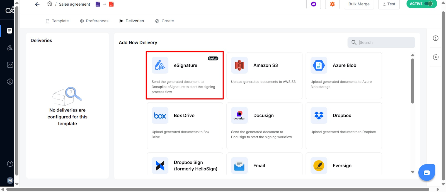Select the Dropbox logo icon
Image resolution: width=446 pixels, height=192 pixels.
click(x=319, y=115)
